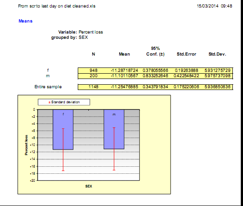Click the red error bar on male bar
243x206 pixels.
114,149
